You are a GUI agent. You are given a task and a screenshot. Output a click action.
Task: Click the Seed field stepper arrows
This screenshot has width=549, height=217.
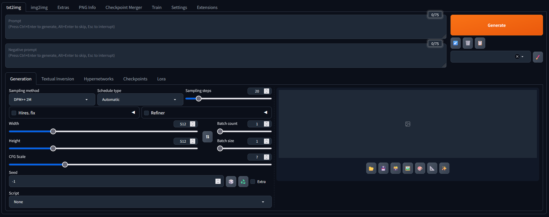click(x=218, y=181)
